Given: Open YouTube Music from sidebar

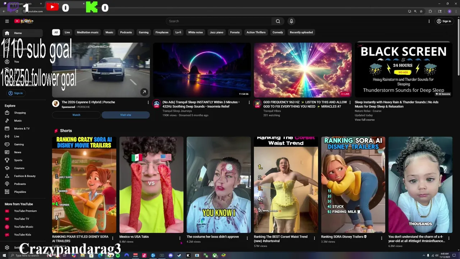Looking at the screenshot, I should [x=23, y=227].
